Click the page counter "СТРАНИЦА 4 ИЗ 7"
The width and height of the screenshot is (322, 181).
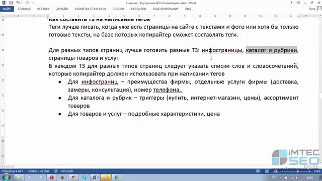pyautogui.click(x=12, y=171)
